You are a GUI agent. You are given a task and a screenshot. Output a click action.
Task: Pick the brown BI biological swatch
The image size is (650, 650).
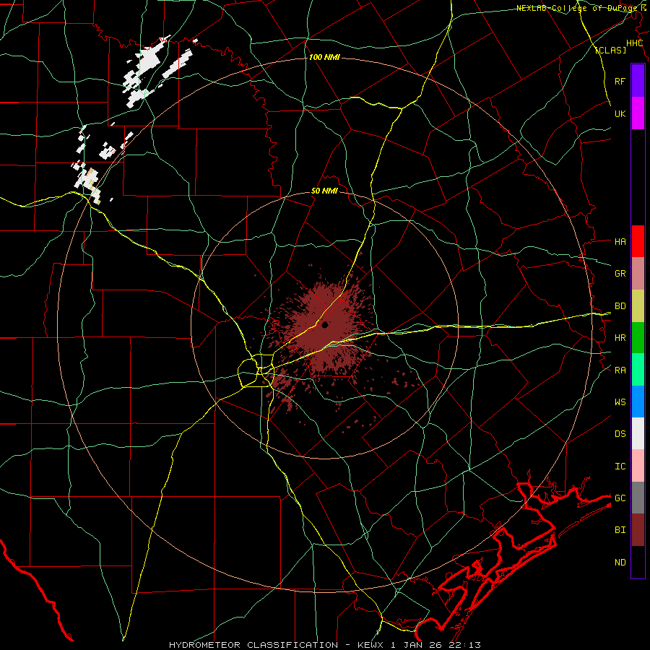coord(638,530)
